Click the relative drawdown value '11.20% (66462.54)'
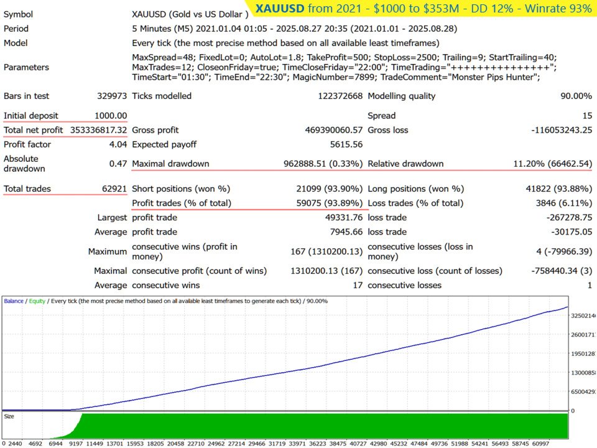The height and width of the screenshot is (448, 597). (553, 164)
